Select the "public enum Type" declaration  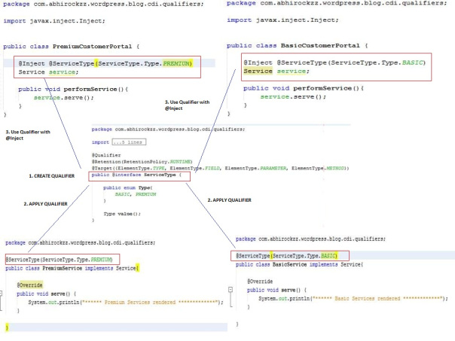click(128, 187)
